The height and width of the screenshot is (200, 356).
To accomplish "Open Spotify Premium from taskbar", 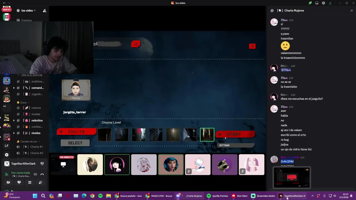I will pyautogui.click(x=217, y=196).
